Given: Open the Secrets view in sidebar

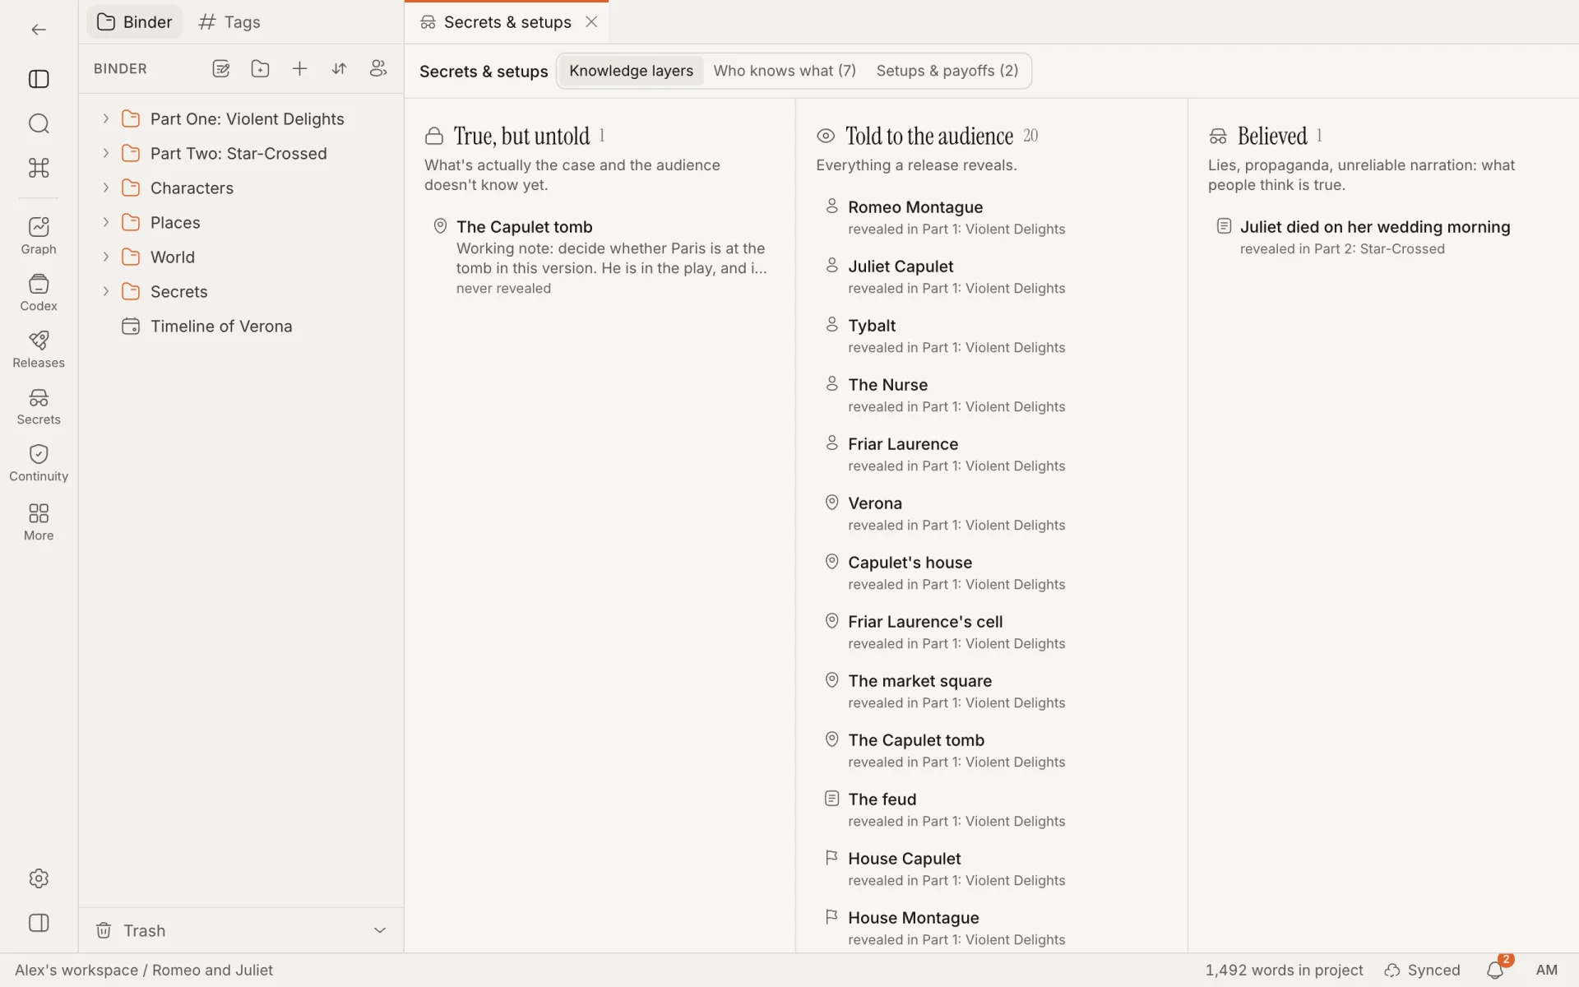Looking at the screenshot, I should point(39,406).
